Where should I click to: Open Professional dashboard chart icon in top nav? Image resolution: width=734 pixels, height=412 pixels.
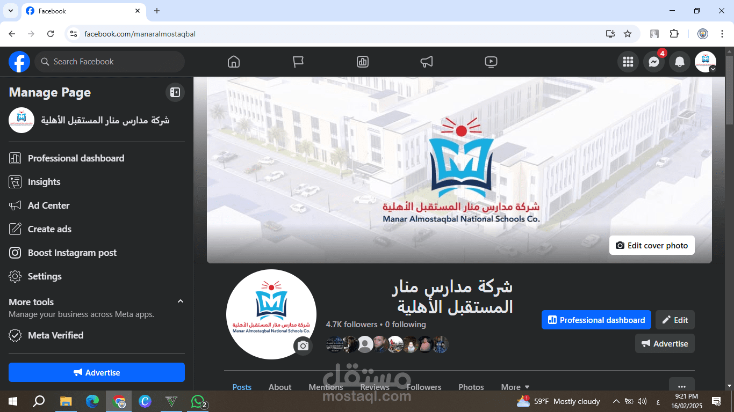[363, 62]
